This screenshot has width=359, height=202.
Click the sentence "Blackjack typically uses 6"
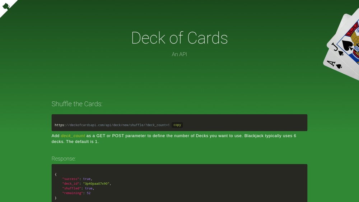click(270, 136)
